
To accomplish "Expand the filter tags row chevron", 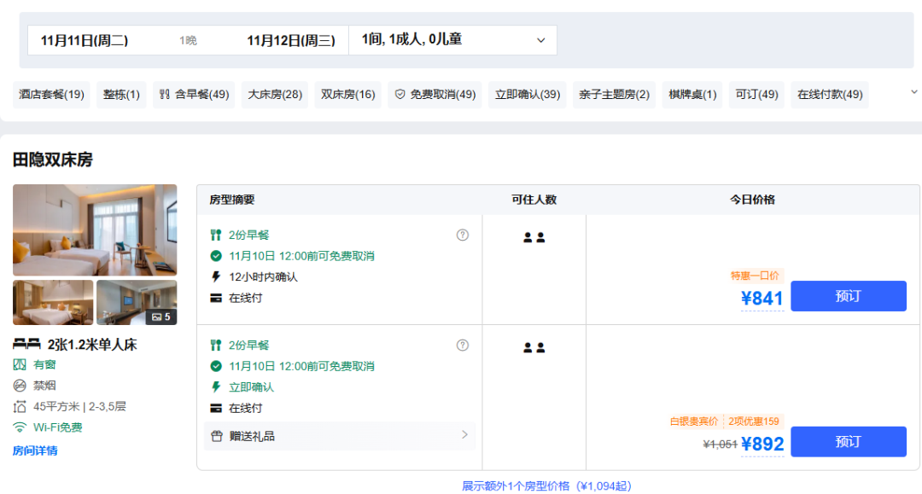I will [x=913, y=92].
